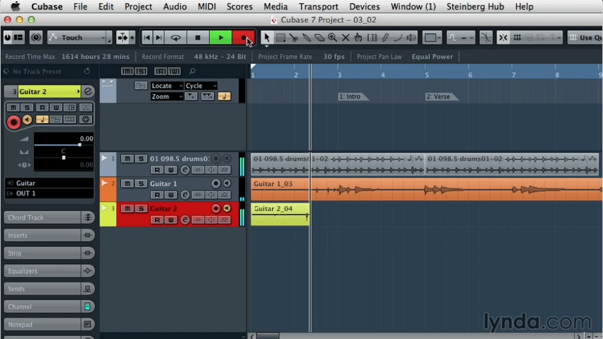Toggle the Cycle loop button
This screenshot has width=603, height=339.
click(x=176, y=38)
